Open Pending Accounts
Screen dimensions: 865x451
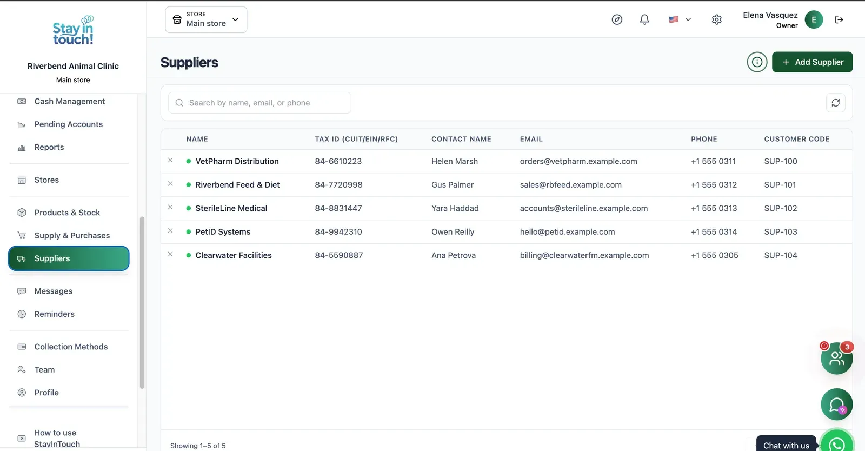69,124
